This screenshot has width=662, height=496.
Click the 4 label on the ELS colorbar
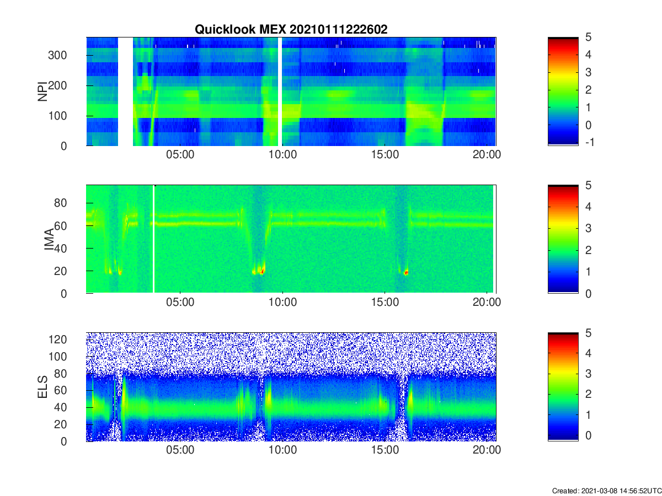[x=589, y=353]
